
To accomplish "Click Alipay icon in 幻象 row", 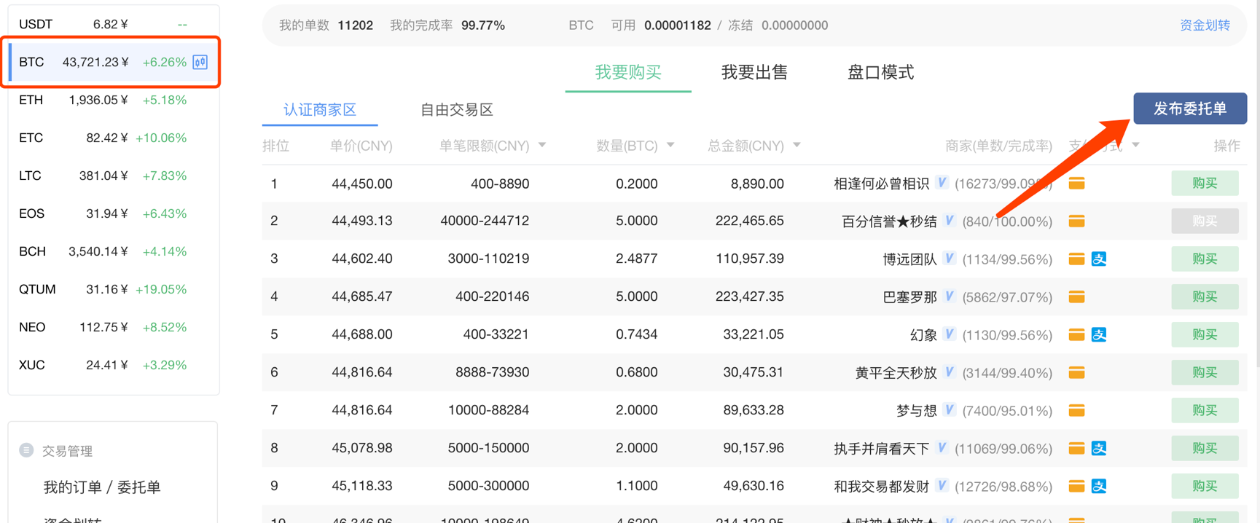I will click(1099, 334).
